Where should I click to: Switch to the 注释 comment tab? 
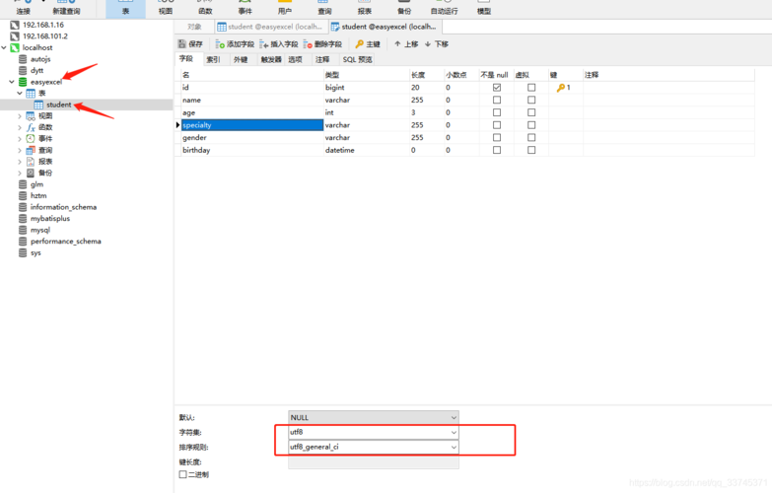322,59
